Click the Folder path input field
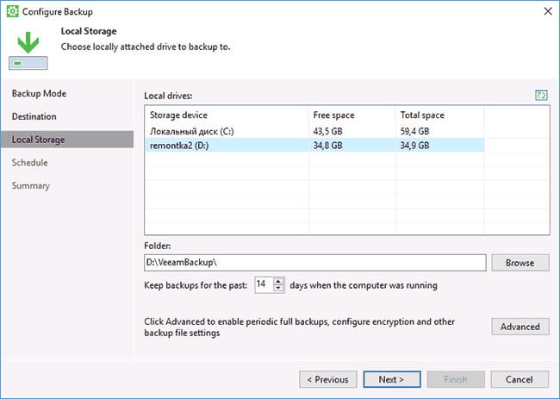 (x=315, y=263)
